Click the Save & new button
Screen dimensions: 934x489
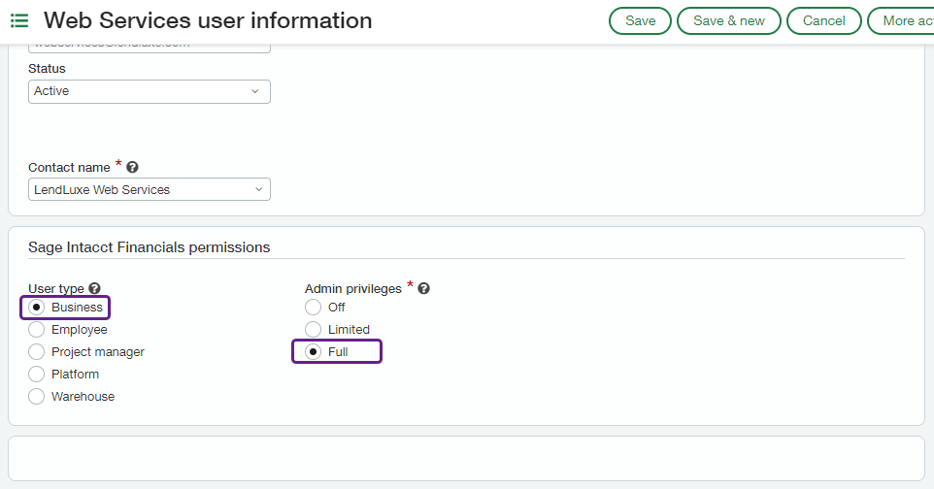pyautogui.click(x=728, y=20)
